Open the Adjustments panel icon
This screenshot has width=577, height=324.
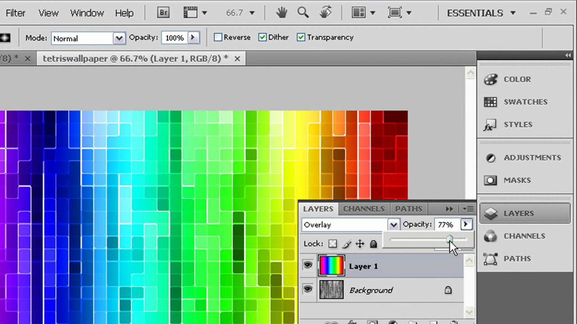click(490, 158)
